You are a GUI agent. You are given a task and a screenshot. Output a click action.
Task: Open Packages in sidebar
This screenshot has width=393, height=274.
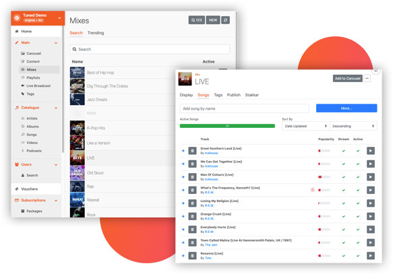(34, 211)
